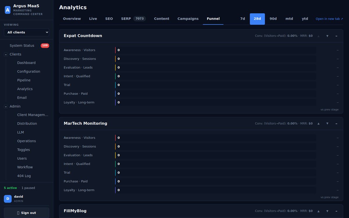Image resolution: width=349 pixels, height=218 pixels.
Task: Open Operations in sidebar
Action: [26, 141]
